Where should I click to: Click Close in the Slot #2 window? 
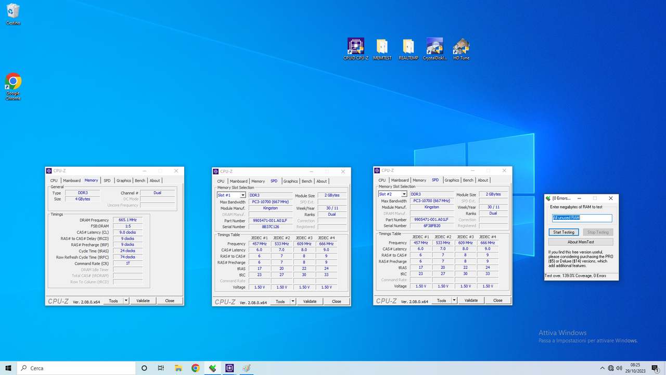(x=498, y=301)
